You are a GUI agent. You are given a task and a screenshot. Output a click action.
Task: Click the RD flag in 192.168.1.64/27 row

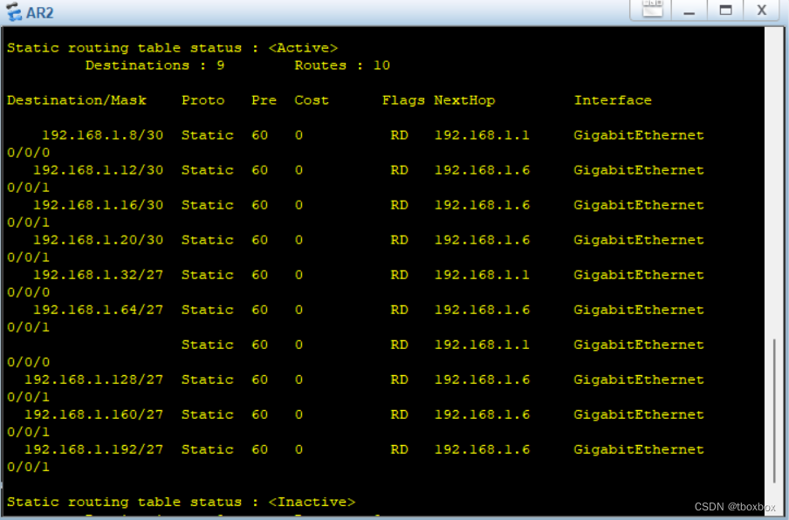(400, 310)
